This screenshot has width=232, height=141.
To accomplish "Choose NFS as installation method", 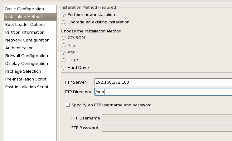I will [64, 45].
